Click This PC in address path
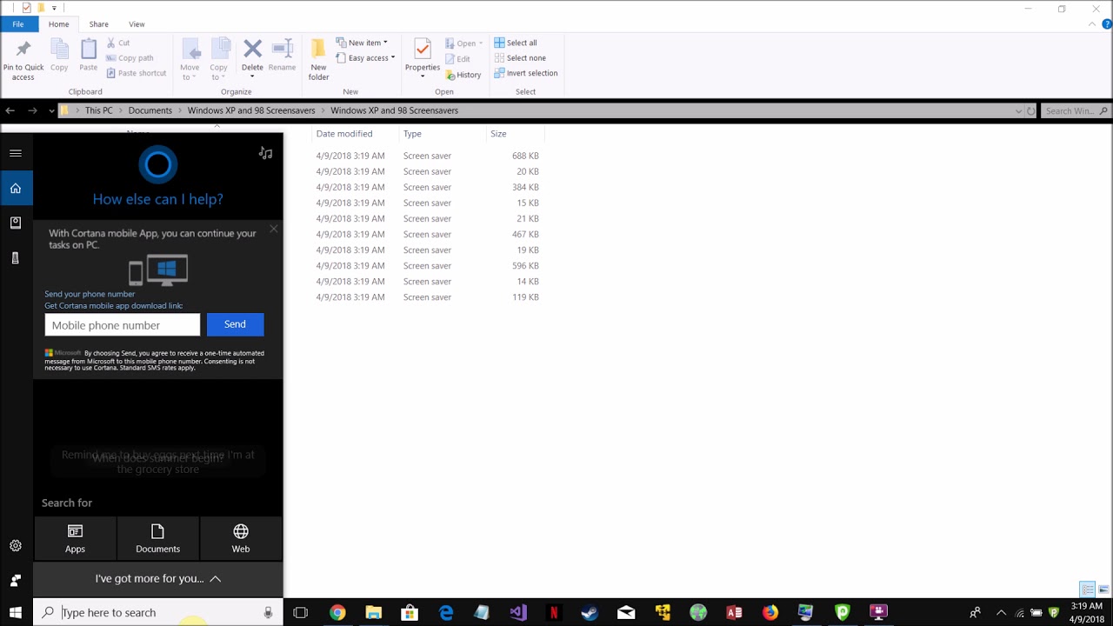 (99, 110)
